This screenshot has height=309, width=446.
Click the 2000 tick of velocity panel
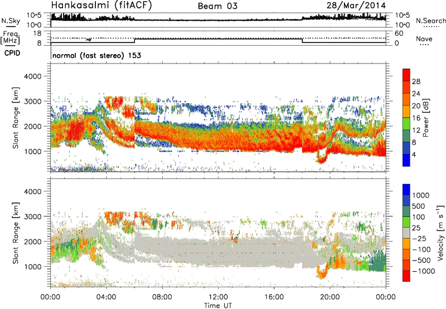32,242
